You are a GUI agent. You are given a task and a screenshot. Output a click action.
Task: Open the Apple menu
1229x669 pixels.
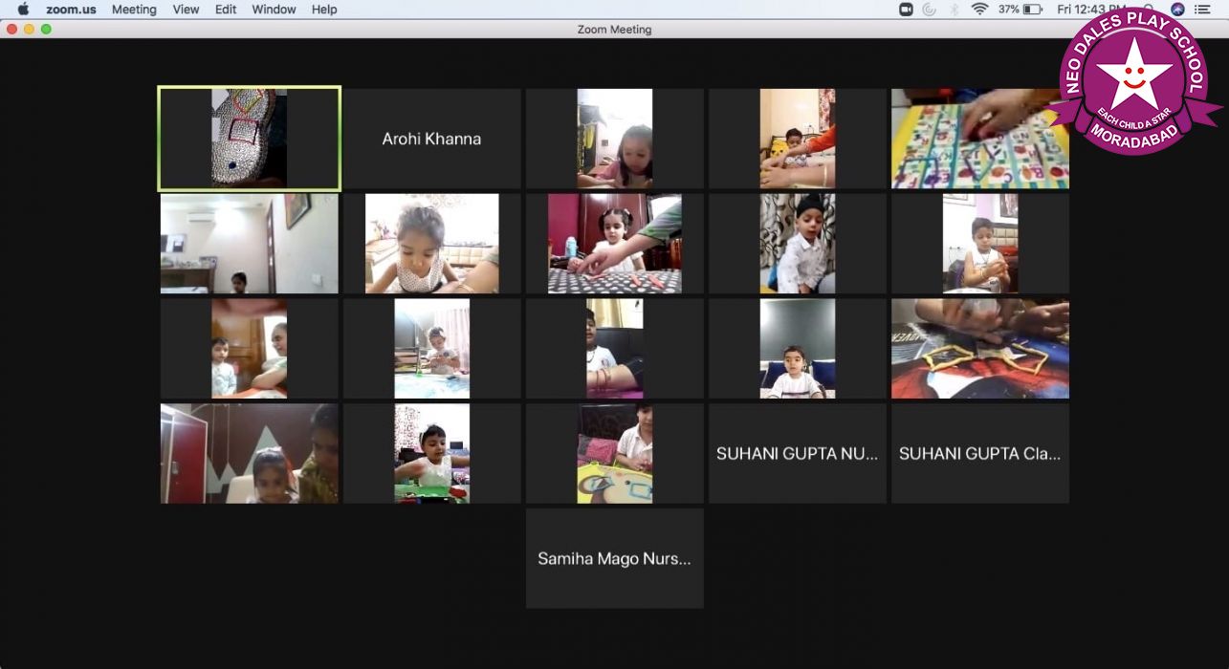24,10
